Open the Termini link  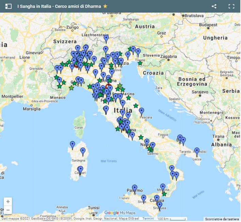coord(148,219)
